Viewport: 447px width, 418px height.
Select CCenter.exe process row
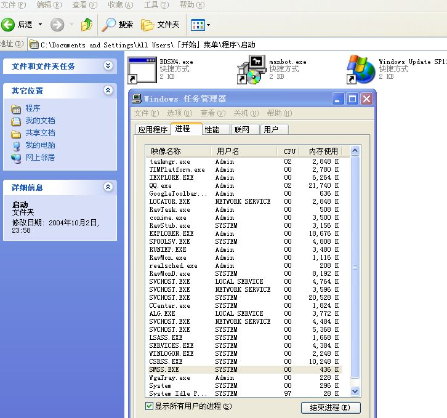(244, 305)
